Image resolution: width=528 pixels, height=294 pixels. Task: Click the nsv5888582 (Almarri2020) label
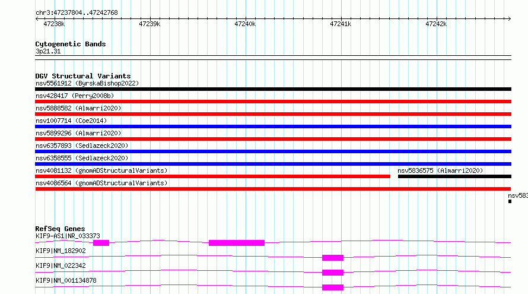[78, 108]
